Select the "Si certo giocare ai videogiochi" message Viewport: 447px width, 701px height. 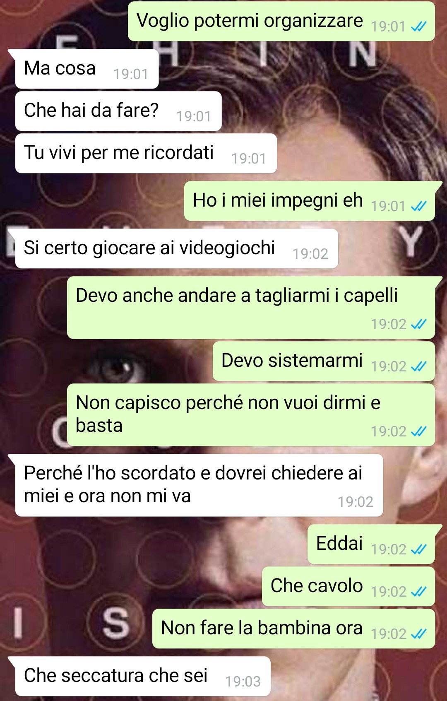click(x=177, y=248)
